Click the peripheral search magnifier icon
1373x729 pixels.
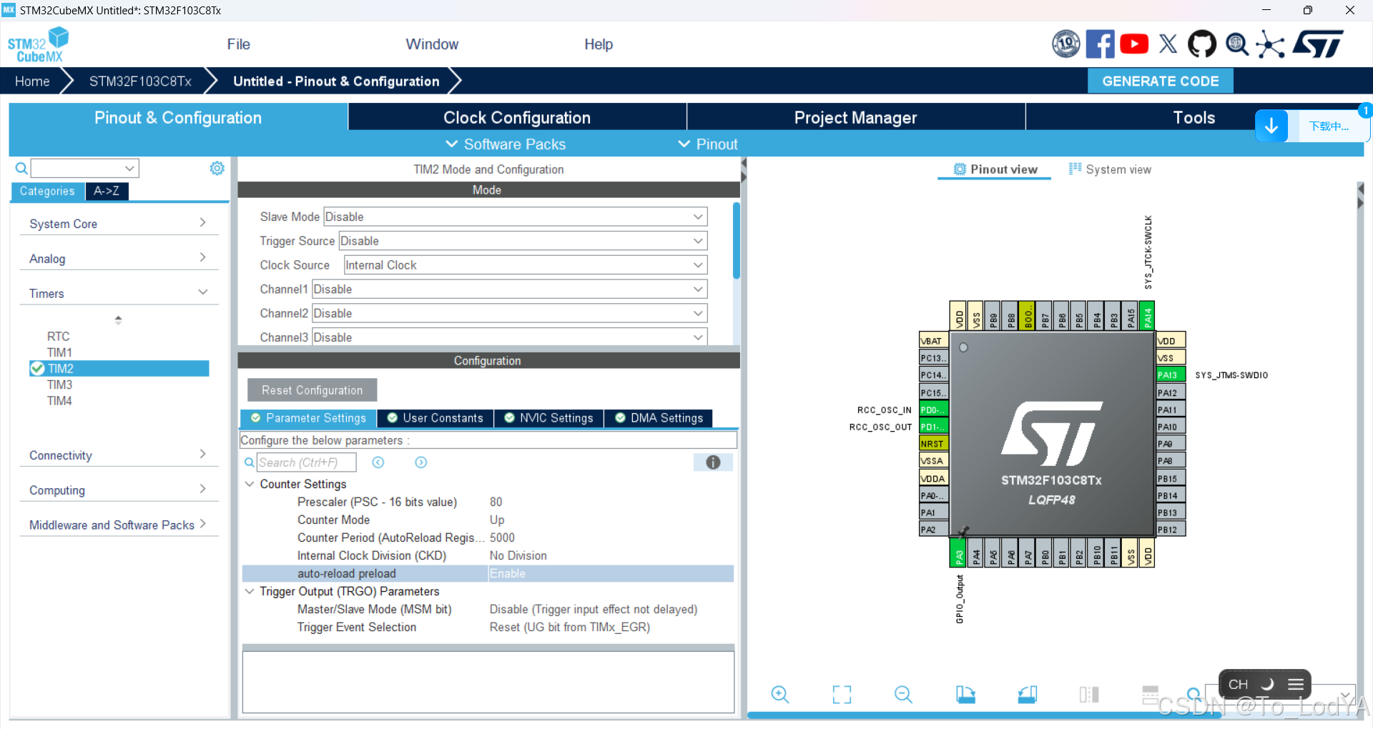21,169
